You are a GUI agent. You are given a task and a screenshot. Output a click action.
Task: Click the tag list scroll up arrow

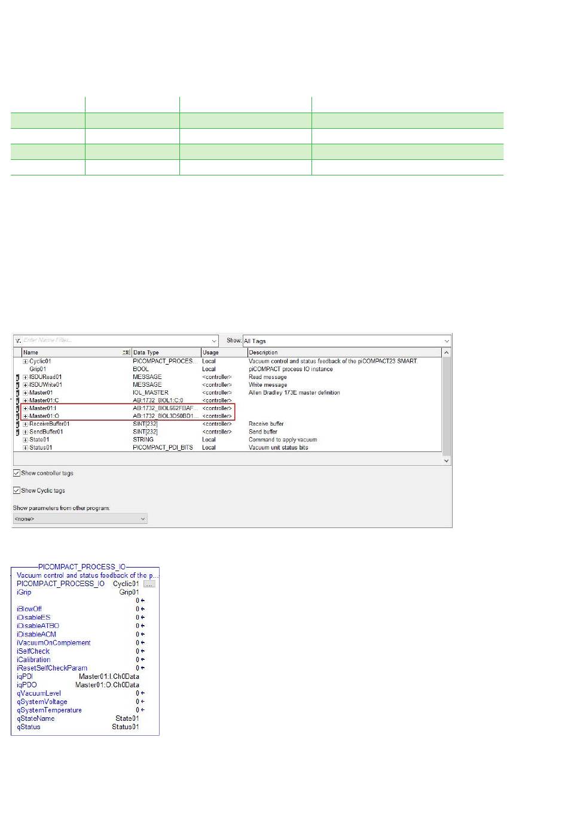coord(446,353)
